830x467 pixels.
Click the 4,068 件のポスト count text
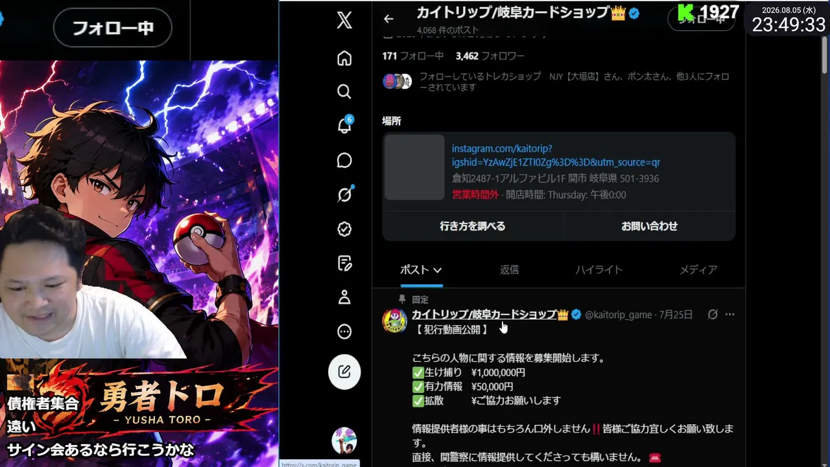coord(448,30)
